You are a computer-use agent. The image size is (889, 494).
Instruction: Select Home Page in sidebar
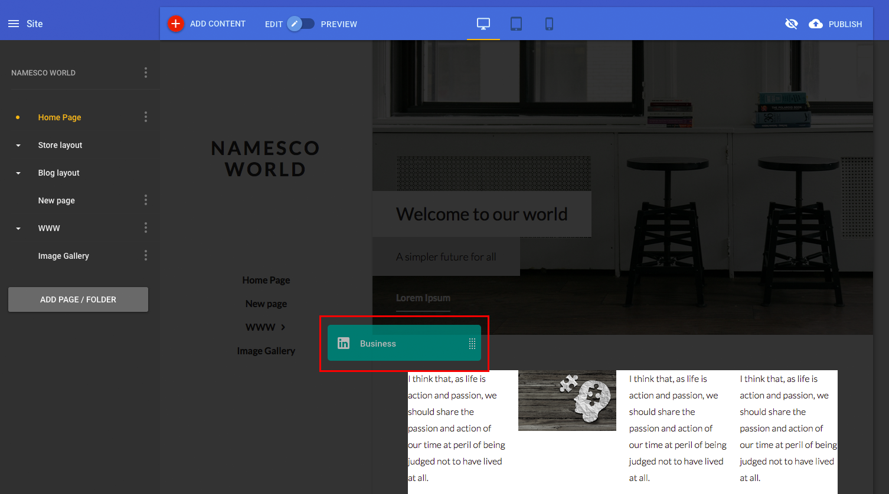click(x=60, y=117)
